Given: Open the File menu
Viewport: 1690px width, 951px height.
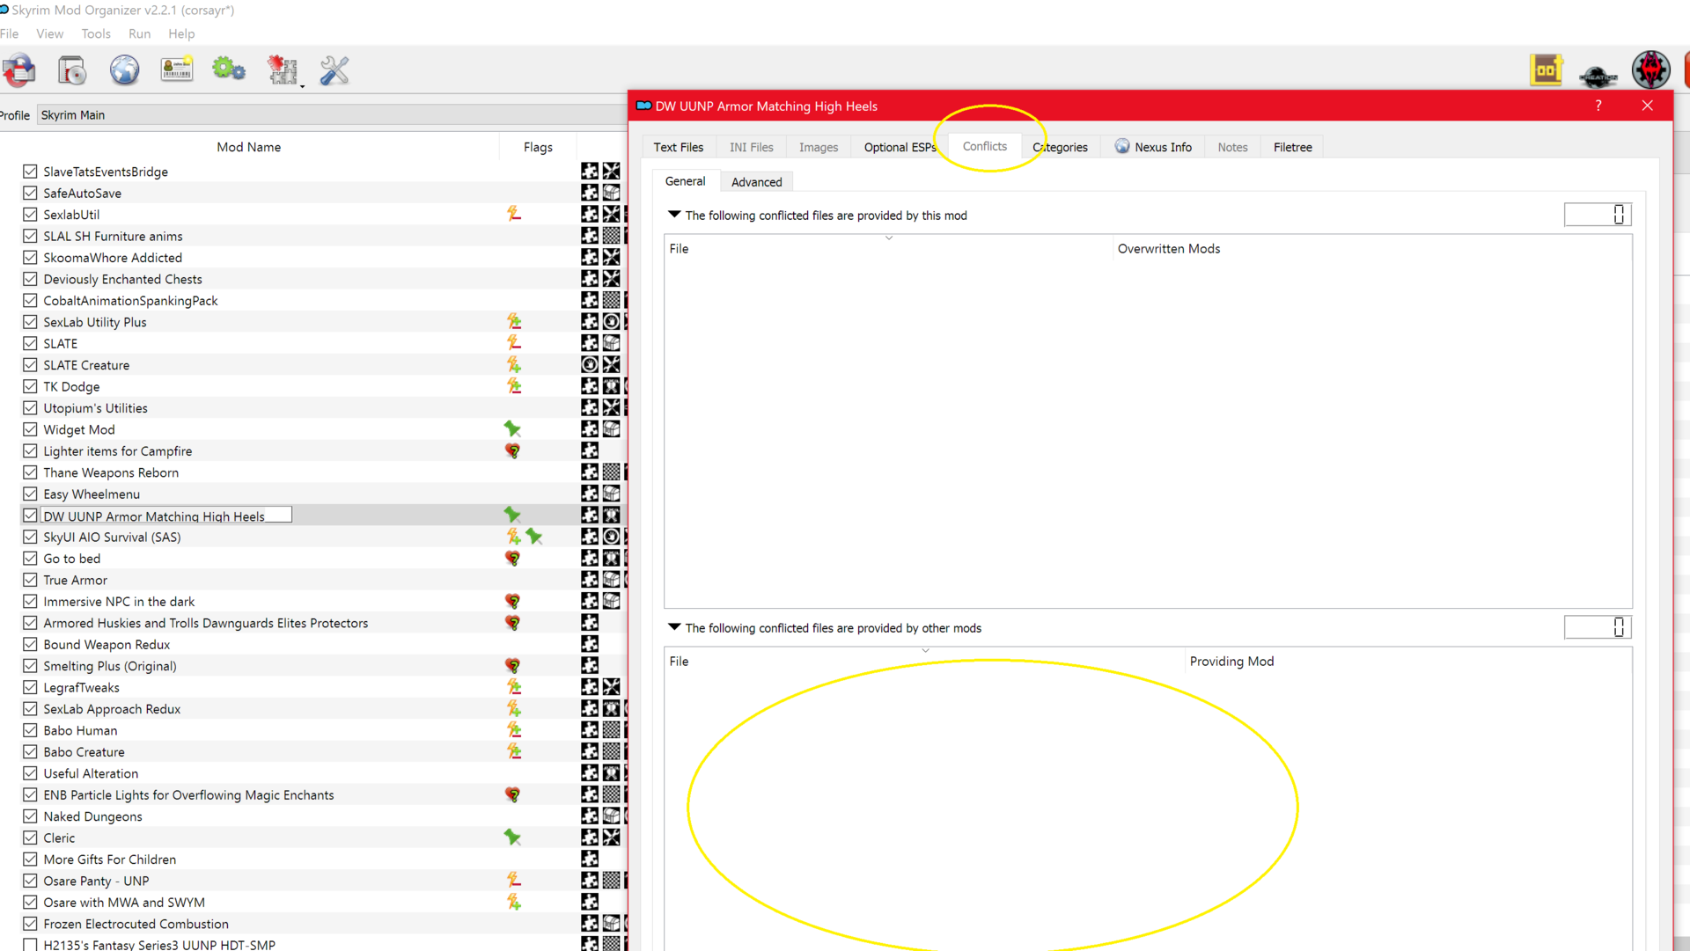Looking at the screenshot, I should click(x=10, y=33).
